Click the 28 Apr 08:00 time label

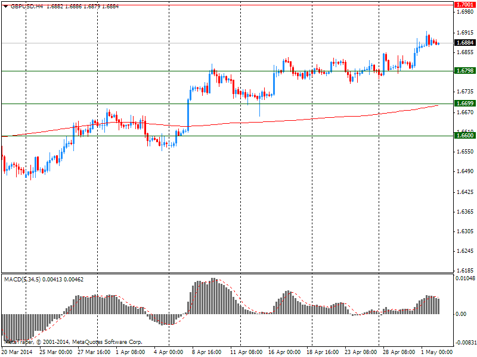tap(399, 352)
